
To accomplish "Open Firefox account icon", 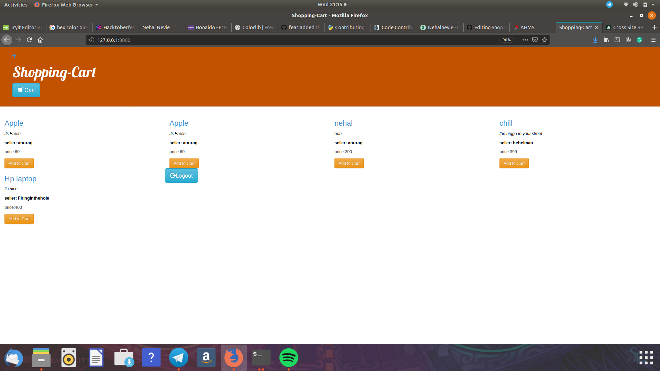I will (x=628, y=40).
